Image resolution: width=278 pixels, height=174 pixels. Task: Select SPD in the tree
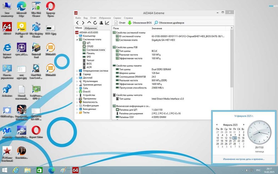[89, 57]
